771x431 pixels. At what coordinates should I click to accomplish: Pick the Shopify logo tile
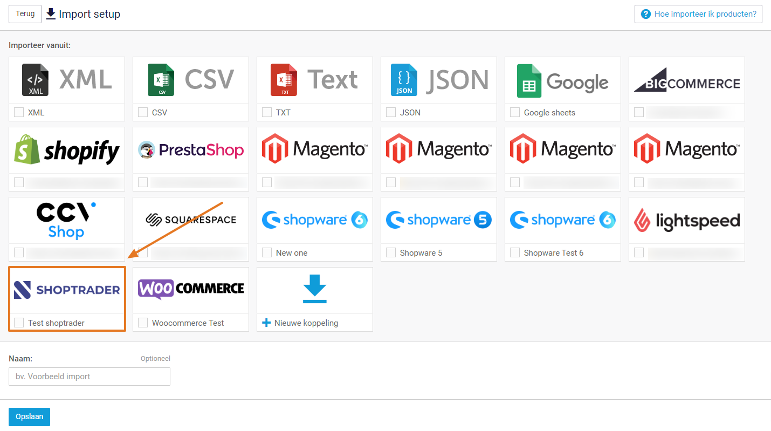click(x=67, y=150)
